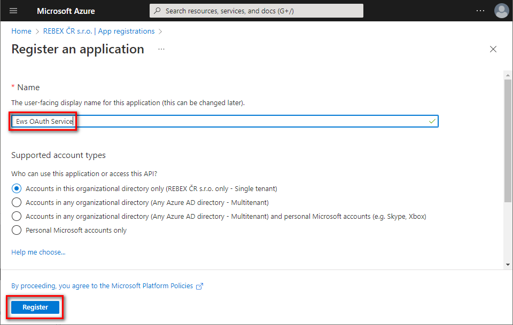Image resolution: width=513 pixels, height=325 pixels.
Task: Select Personal Microsoft accounts only
Action: pos(17,230)
